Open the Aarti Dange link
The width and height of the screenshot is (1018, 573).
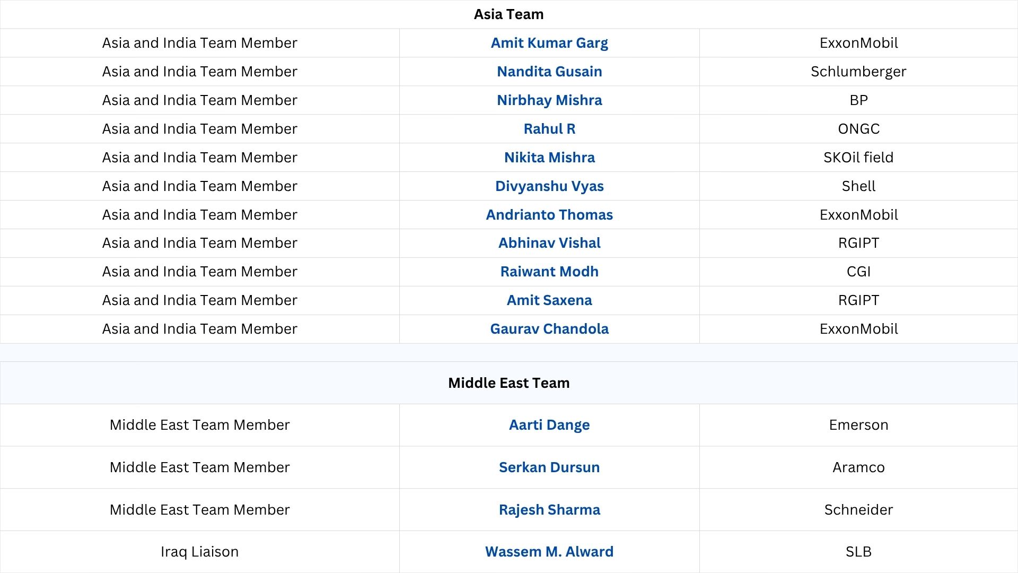click(x=549, y=425)
